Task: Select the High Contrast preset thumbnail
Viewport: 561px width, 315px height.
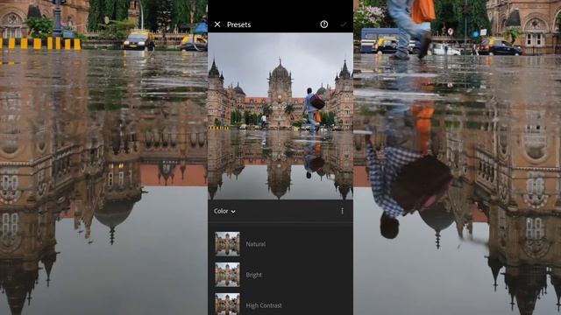Action: (x=227, y=304)
